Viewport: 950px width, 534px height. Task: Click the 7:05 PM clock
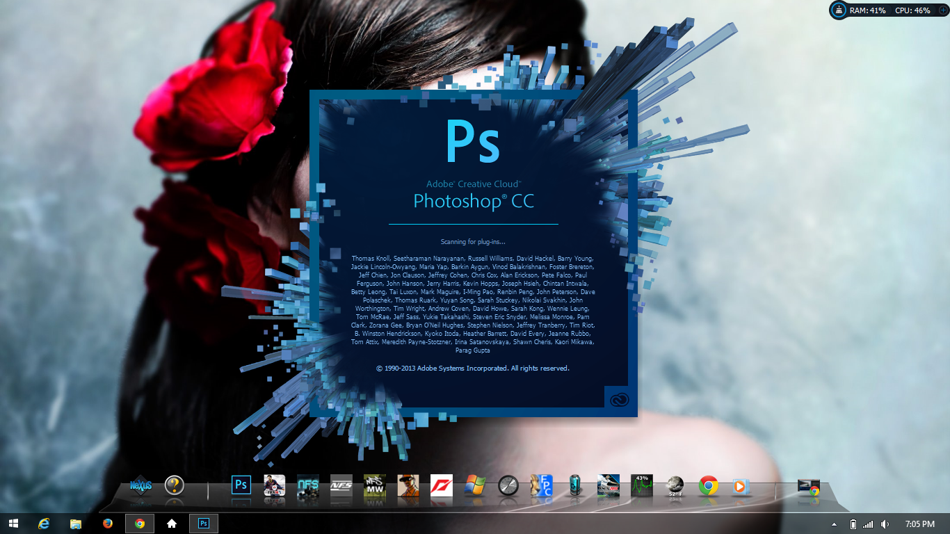(x=920, y=524)
